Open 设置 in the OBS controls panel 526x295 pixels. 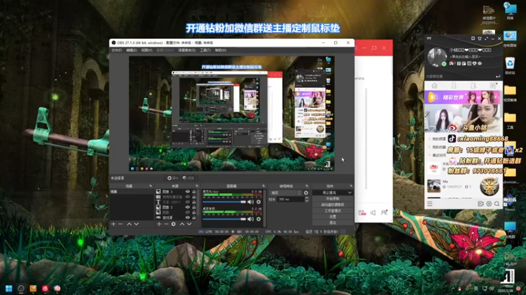click(x=333, y=217)
